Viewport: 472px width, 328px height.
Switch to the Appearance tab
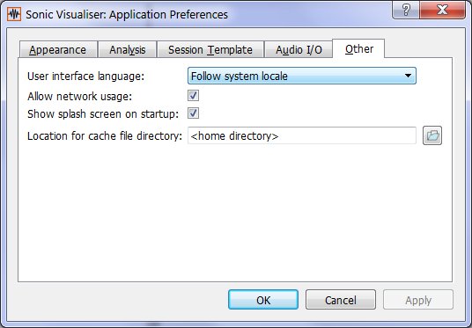click(x=58, y=49)
